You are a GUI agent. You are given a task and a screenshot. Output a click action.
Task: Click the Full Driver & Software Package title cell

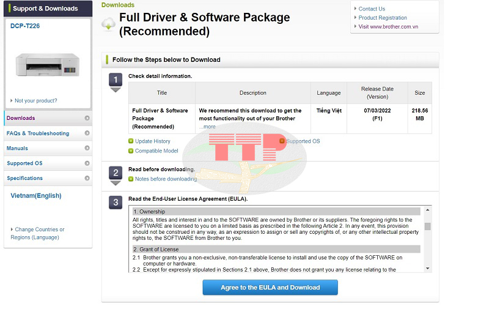click(x=162, y=119)
